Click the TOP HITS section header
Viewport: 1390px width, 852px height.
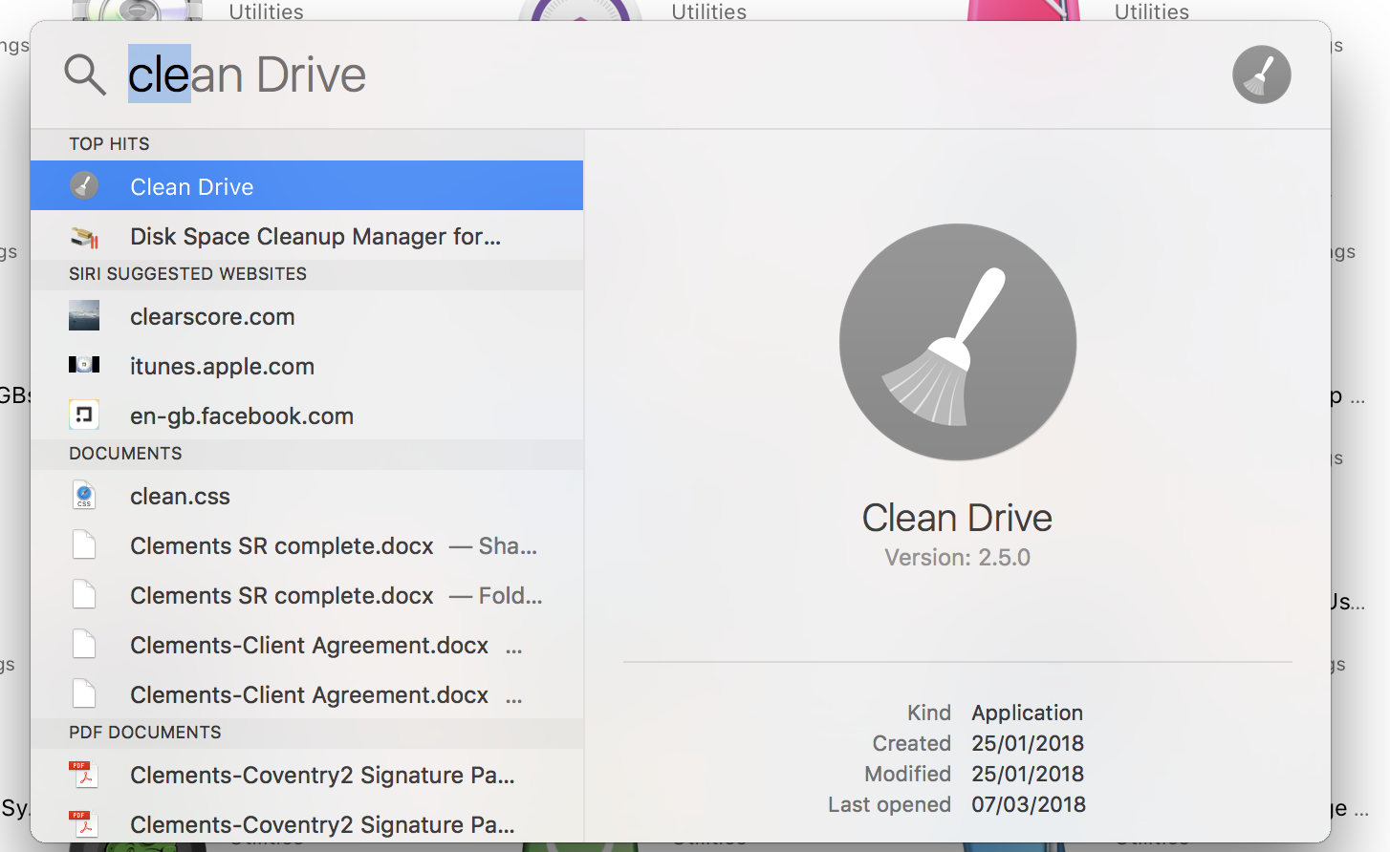click(109, 143)
